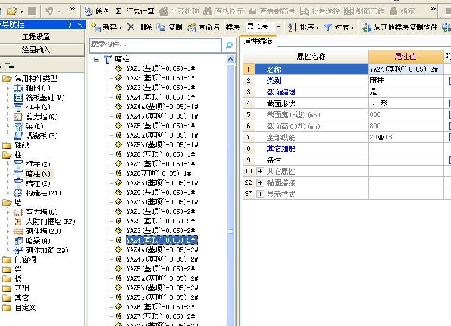Click 查看钢筋量 toolbar button

point(272,11)
